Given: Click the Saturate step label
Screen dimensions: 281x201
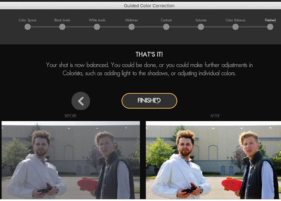Looking at the screenshot, I should [x=201, y=20].
